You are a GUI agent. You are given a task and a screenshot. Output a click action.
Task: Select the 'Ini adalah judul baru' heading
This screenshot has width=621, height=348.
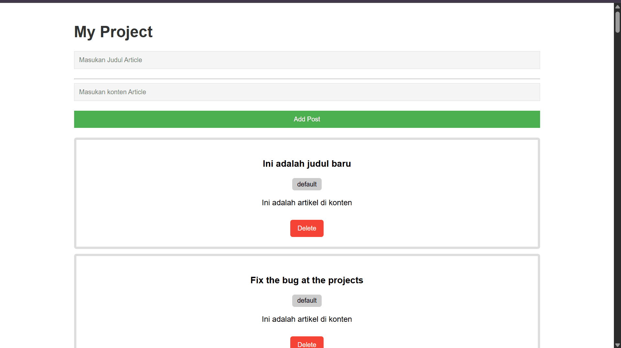point(307,163)
